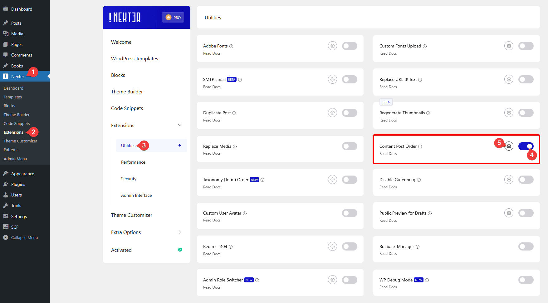Click the WordPress Media sidebar icon
Viewport: 548px width, 303px height.
[6, 33]
